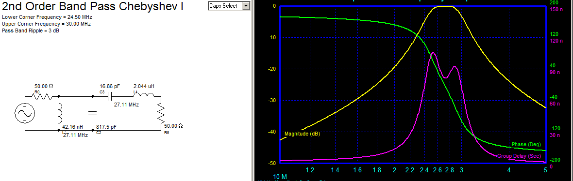The image size is (573, 181).
Task: Select the AC voltage source symbol
Action: pos(25,113)
